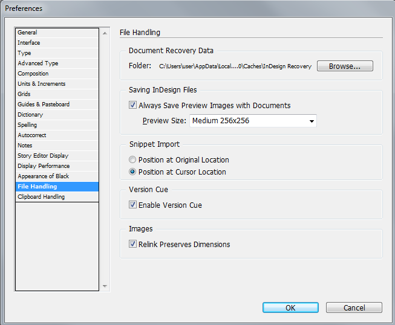Select Story Editor Display category
Viewport: 395px width, 325px height.
point(57,156)
